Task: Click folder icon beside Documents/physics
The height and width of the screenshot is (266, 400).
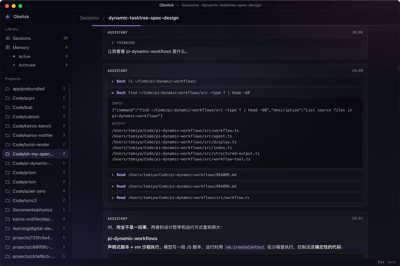Action: point(8,210)
